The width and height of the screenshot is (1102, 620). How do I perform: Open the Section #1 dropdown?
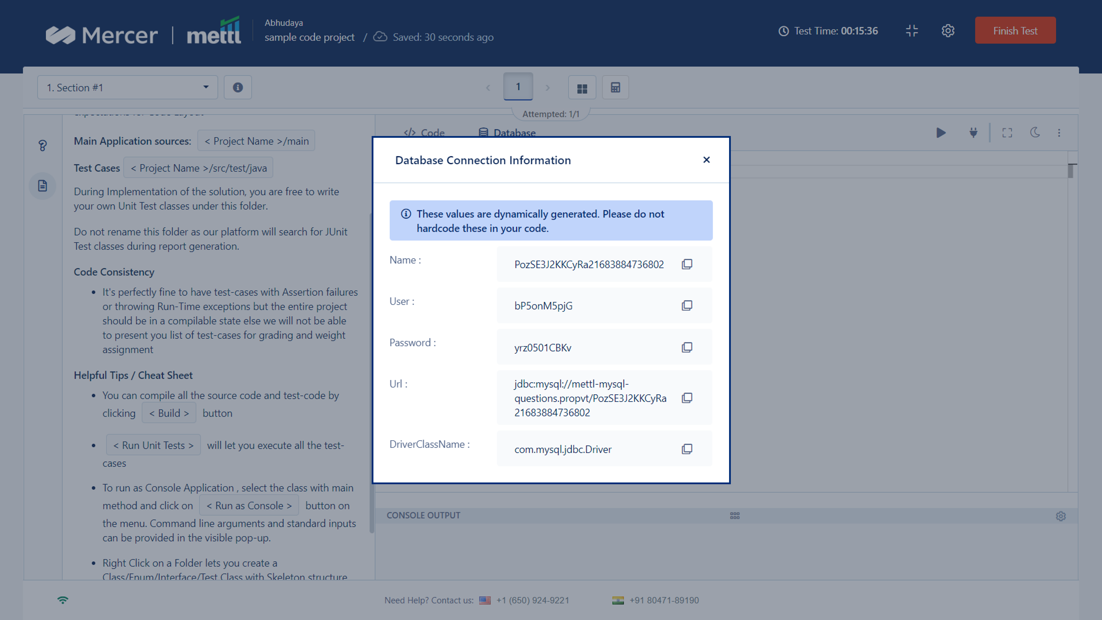[x=127, y=87]
